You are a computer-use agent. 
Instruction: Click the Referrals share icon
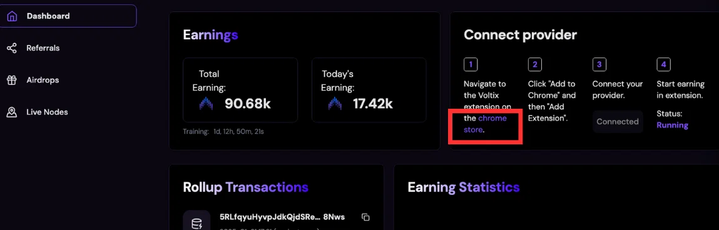pyautogui.click(x=12, y=48)
